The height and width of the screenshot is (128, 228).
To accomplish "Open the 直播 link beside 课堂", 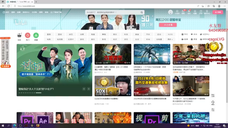I will [185, 39].
